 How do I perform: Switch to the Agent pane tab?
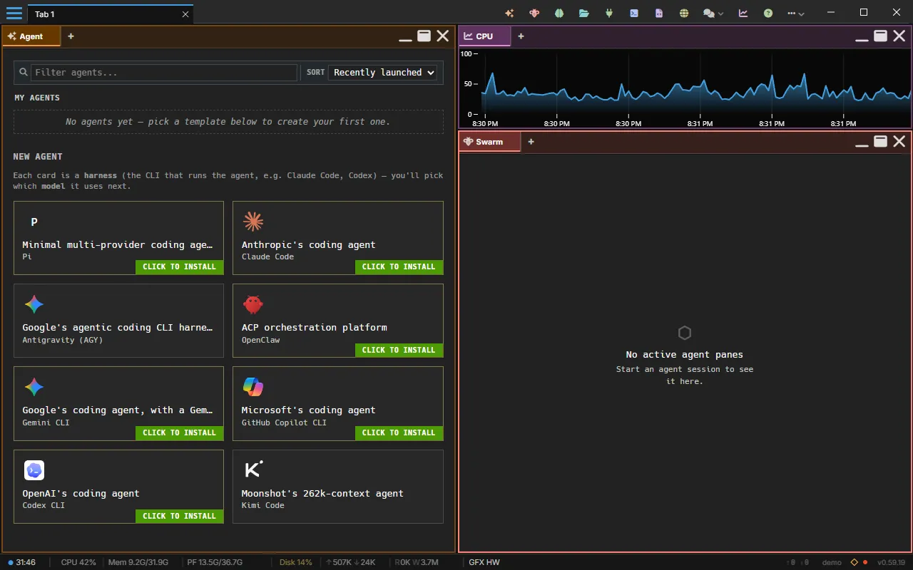point(31,36)
